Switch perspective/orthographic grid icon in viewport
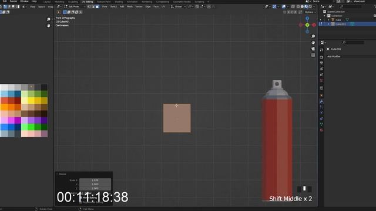The image size is (376, 211). tap(313, 55)
